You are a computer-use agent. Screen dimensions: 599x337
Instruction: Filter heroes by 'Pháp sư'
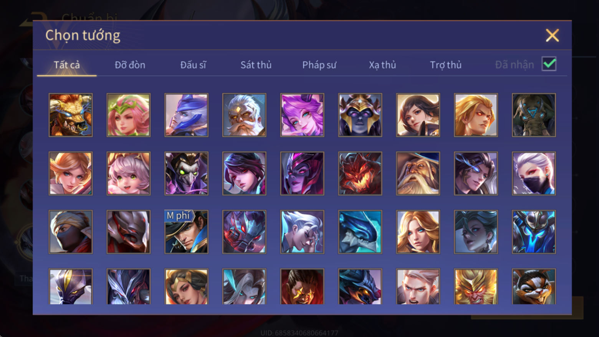point(319,65)
